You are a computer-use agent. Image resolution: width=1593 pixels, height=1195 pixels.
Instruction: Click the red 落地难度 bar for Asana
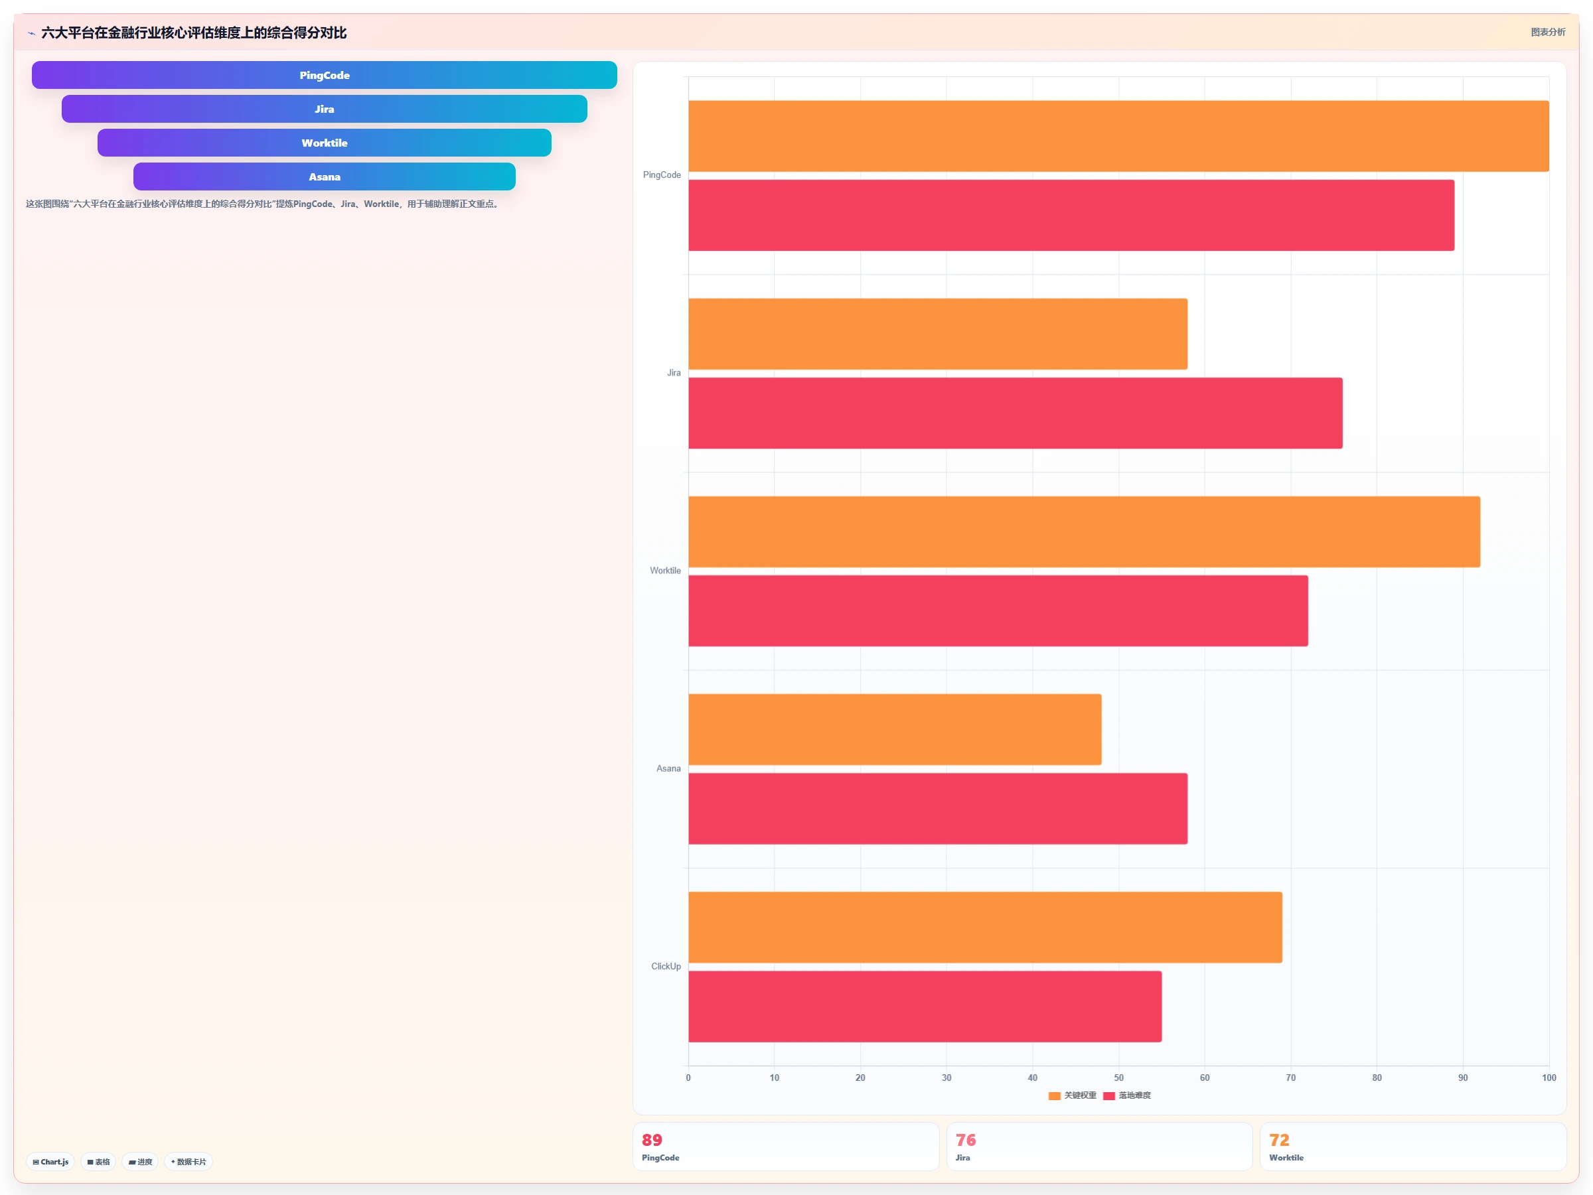pyautogui.click(x=938, y=808)
